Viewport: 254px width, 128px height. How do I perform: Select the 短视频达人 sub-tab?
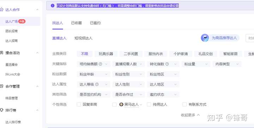pos(83,38)
